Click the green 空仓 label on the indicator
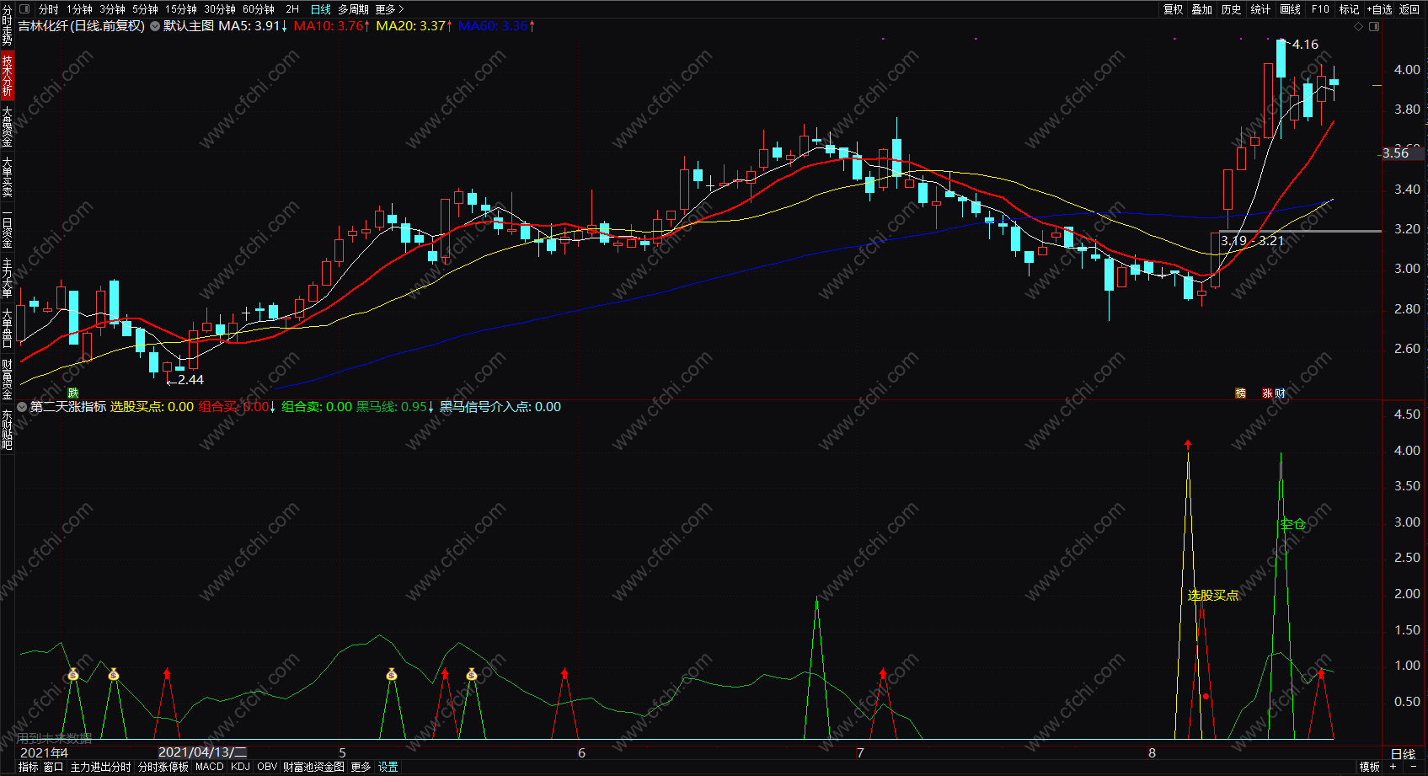The image size is (1428, 776). [1293, 524]
